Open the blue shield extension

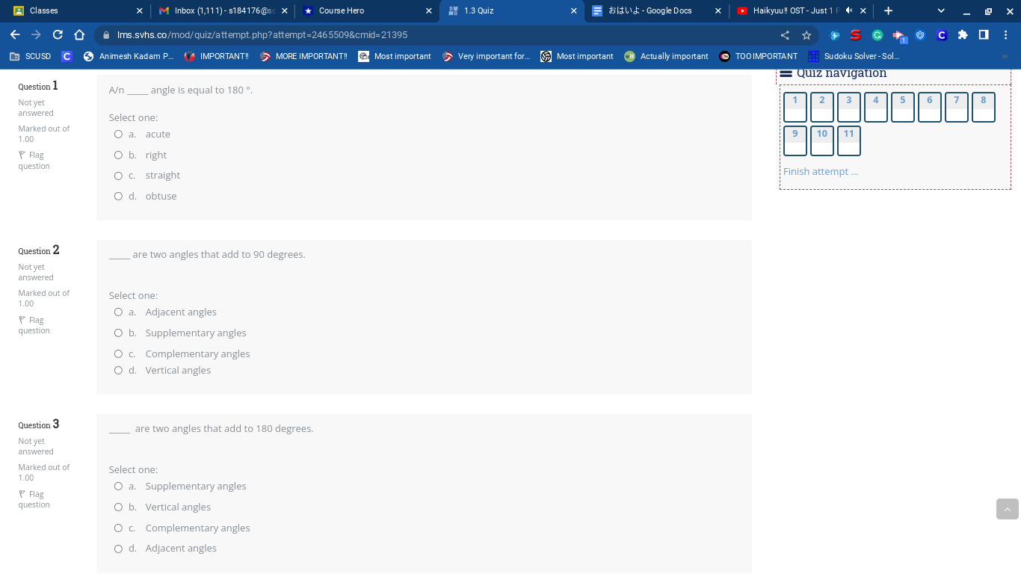pos(920,35)
